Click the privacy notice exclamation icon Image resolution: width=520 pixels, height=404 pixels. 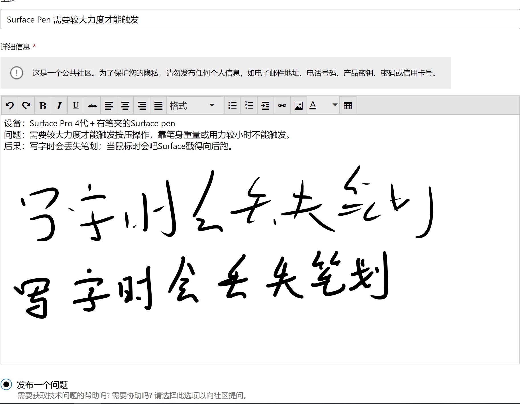[17, 73]
